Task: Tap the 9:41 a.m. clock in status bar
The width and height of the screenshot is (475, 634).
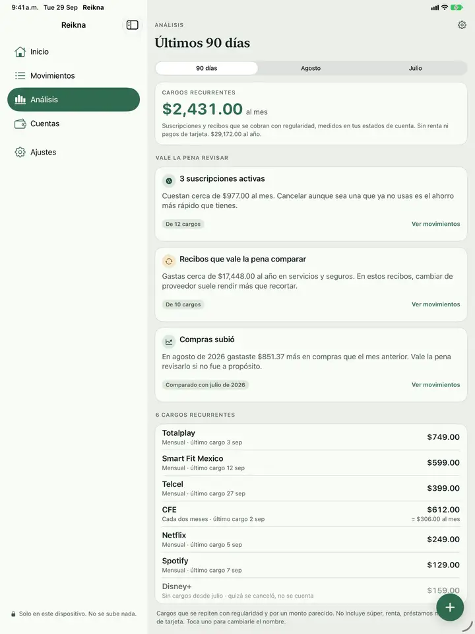Action: [x=25, y=7]
